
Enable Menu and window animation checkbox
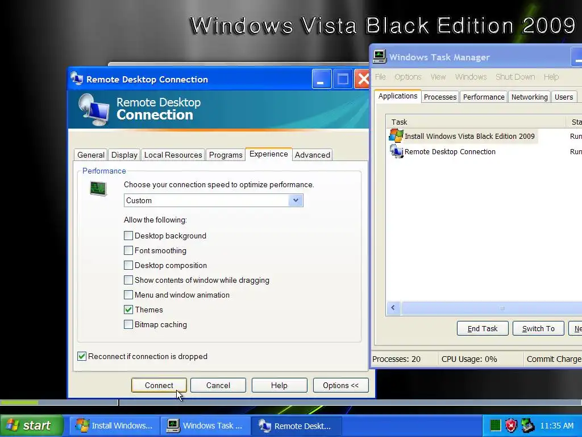coord(128,295)
